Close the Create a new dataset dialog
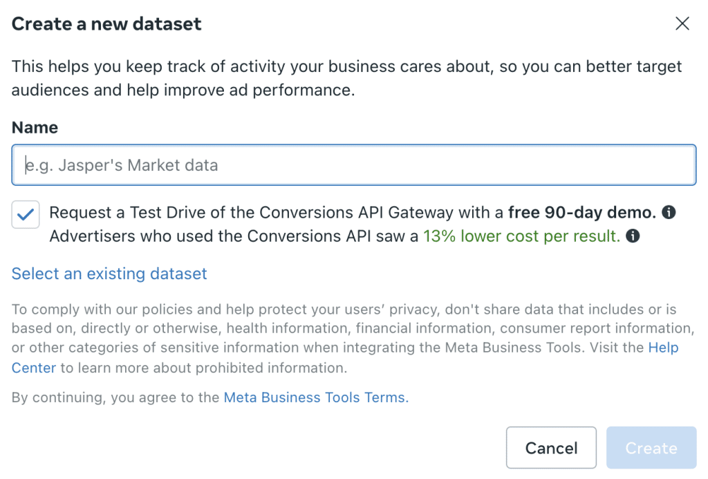This screenshot has width=708, height=479. click(682, 24)
